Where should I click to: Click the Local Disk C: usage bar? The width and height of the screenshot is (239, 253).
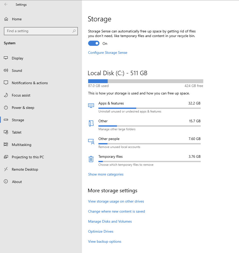(x=145, y=81)
